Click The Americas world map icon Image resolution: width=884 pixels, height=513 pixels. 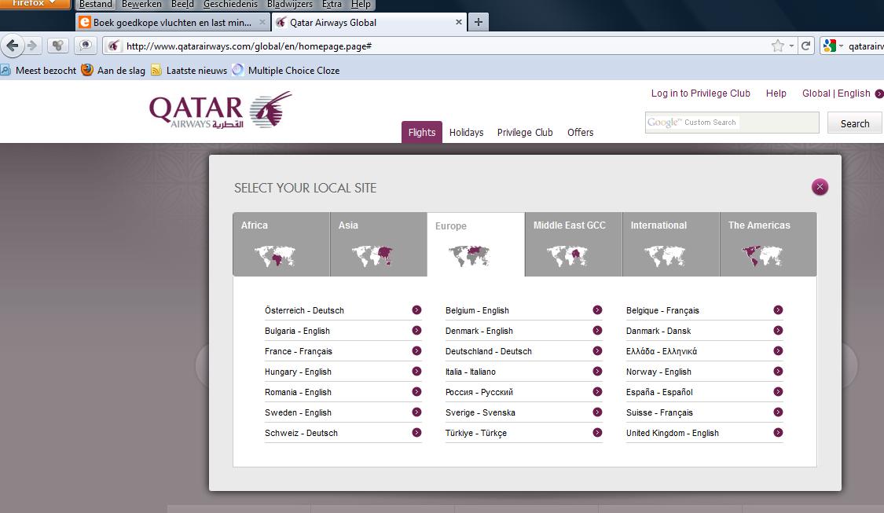(762, 256)
